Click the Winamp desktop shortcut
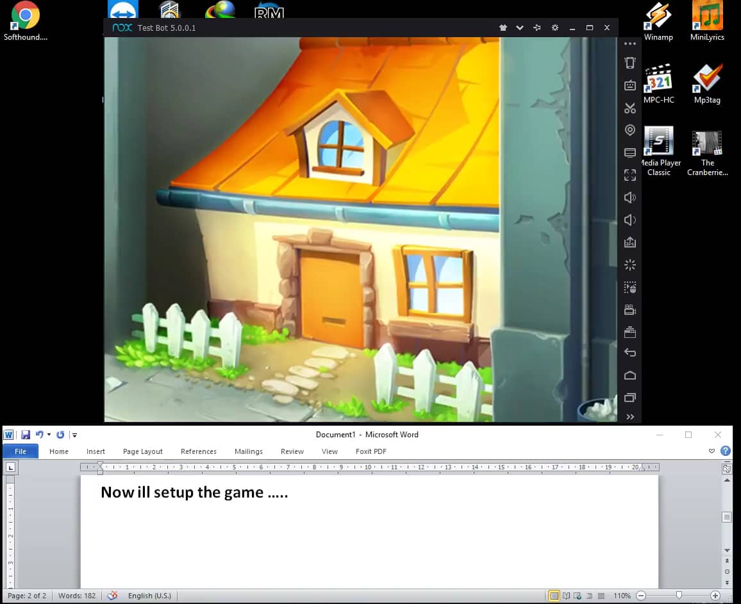The image size is (741, 604). coord(658,21)
